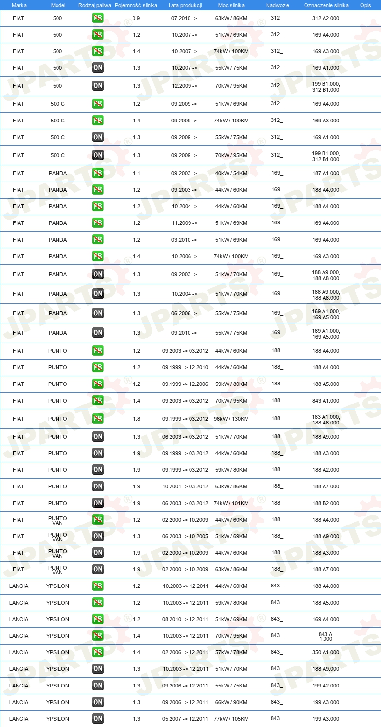Click power value 57kW / 78KM

[x=231, y=652]
